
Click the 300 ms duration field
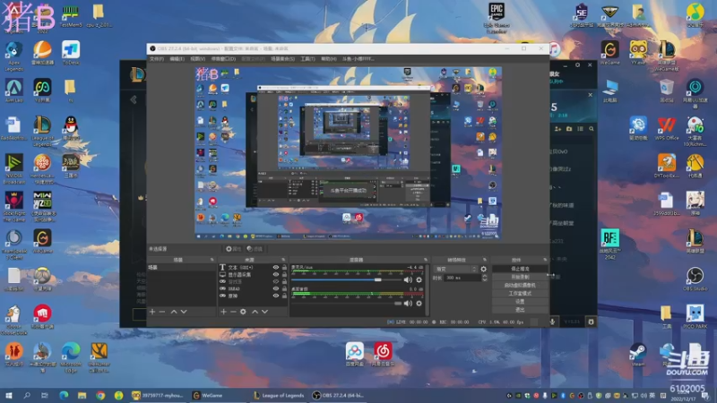tap(462, 278)
